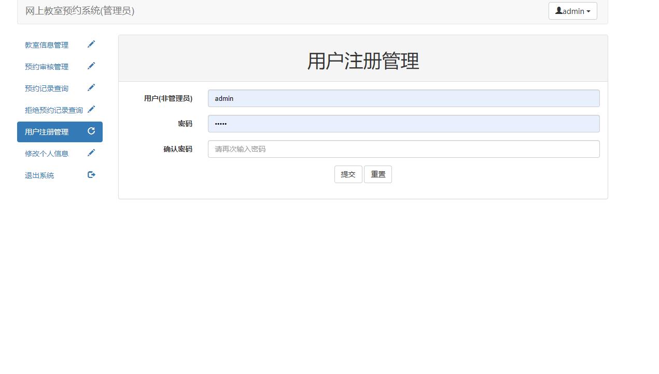The image size is (659, 374).
Task: Click the username field containing admin
Action: coord(403,98)
